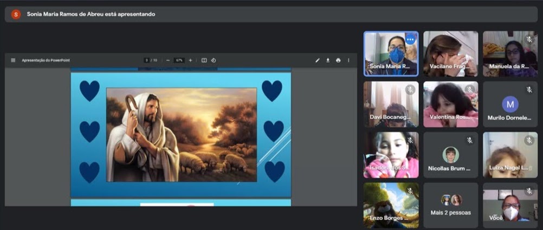The width and height of the screenshot is (543, 230).
Task: Print the presentation with printer icon
Action: coord(338,60)
